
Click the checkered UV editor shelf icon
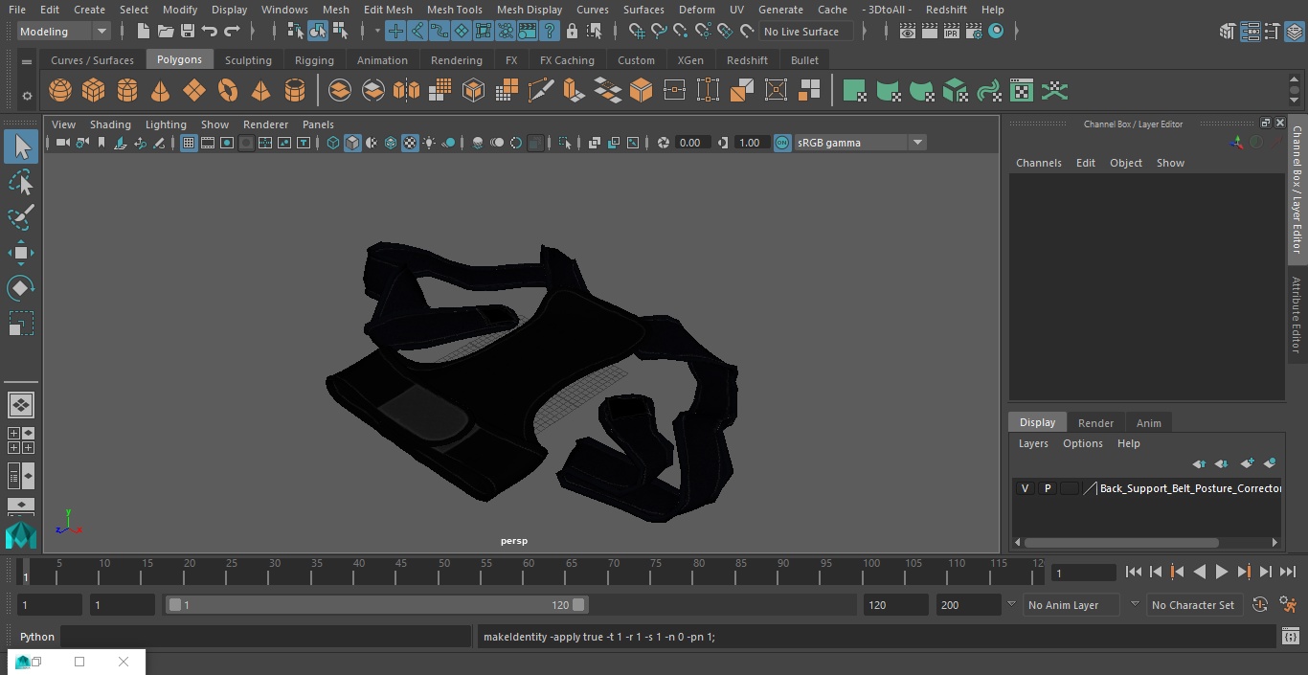pyautogui.click(x=1022, y=91)
